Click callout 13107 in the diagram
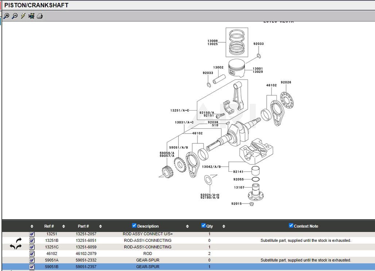 point(239,187)
